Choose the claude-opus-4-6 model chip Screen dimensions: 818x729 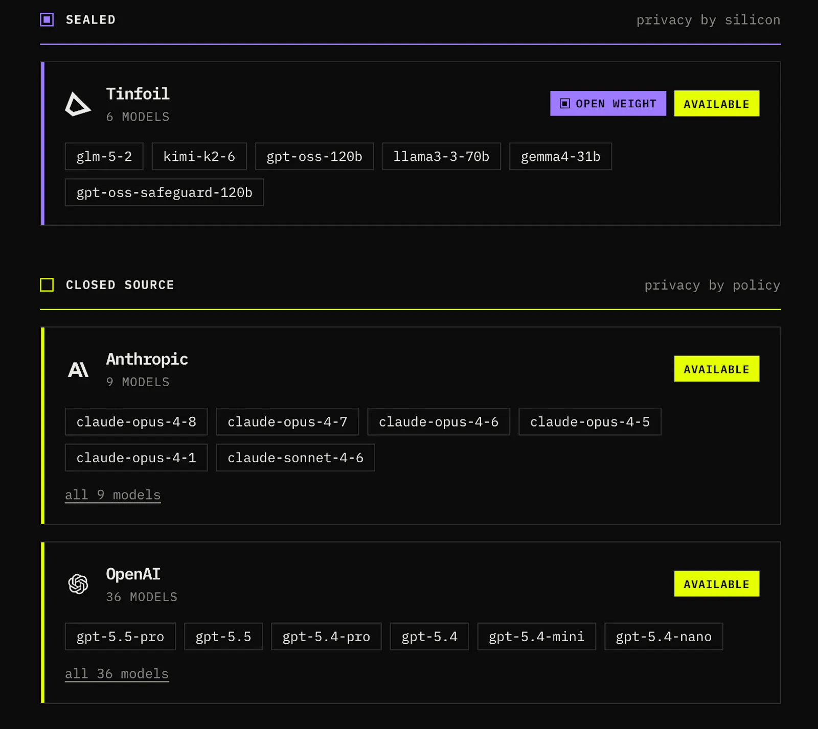(439, 422)
